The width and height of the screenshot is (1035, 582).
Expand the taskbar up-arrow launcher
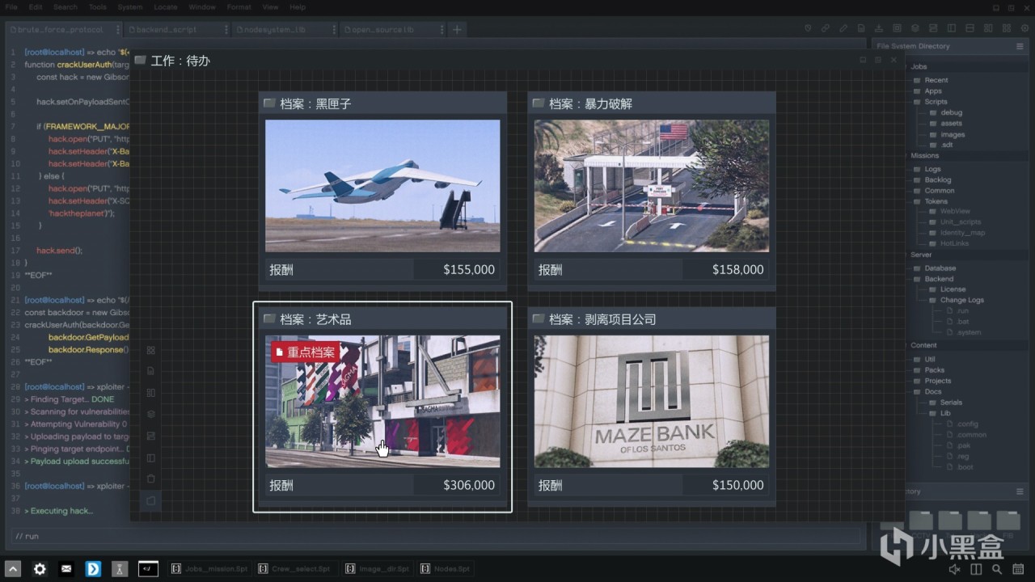(12, 569)
